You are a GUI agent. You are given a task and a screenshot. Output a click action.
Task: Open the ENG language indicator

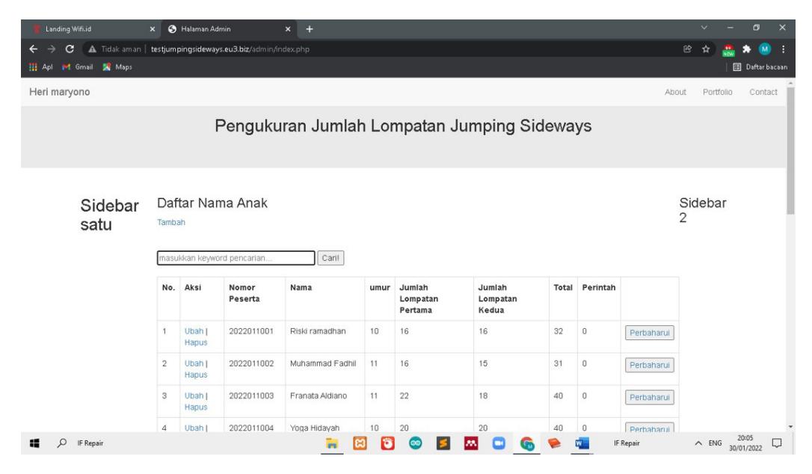point(715,443)
